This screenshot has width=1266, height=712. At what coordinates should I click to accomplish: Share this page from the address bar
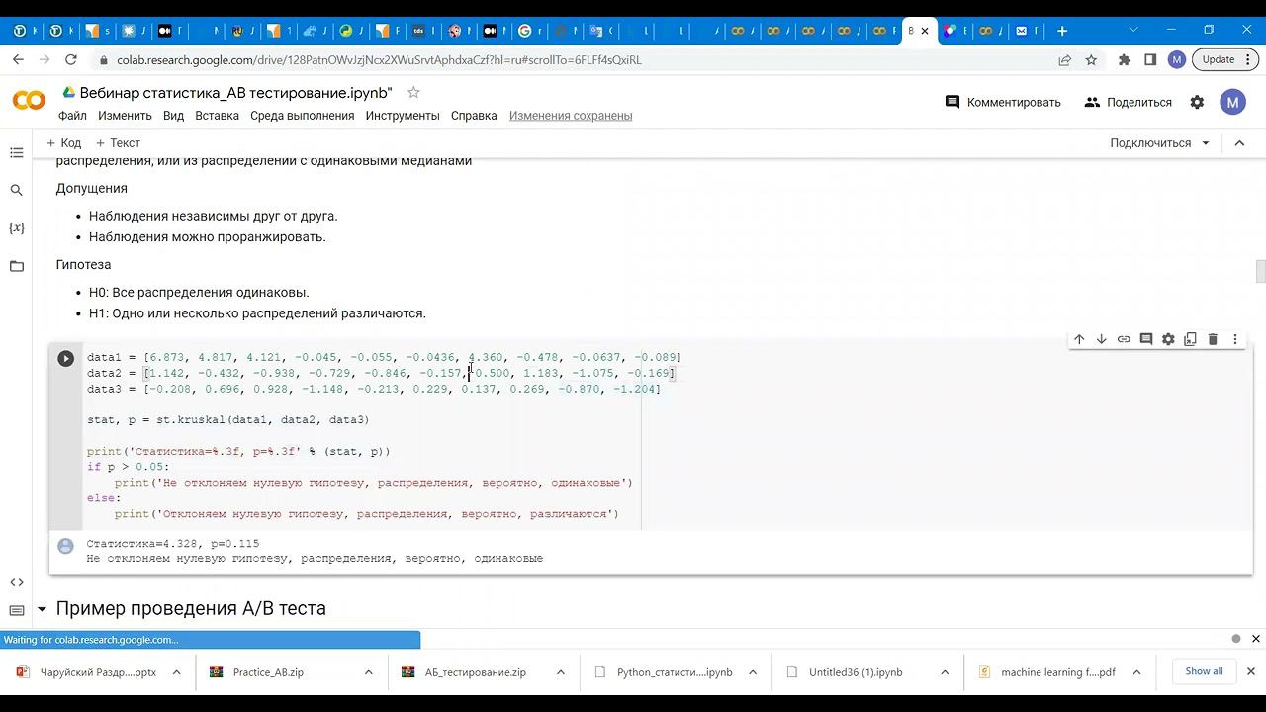(1064, 59)
